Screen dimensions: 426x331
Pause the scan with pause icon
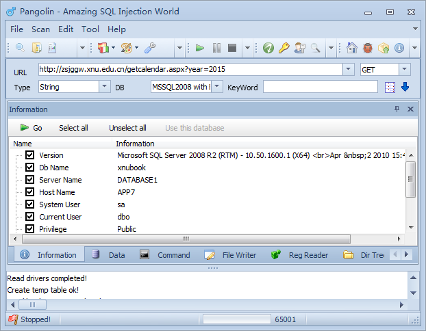216,49
